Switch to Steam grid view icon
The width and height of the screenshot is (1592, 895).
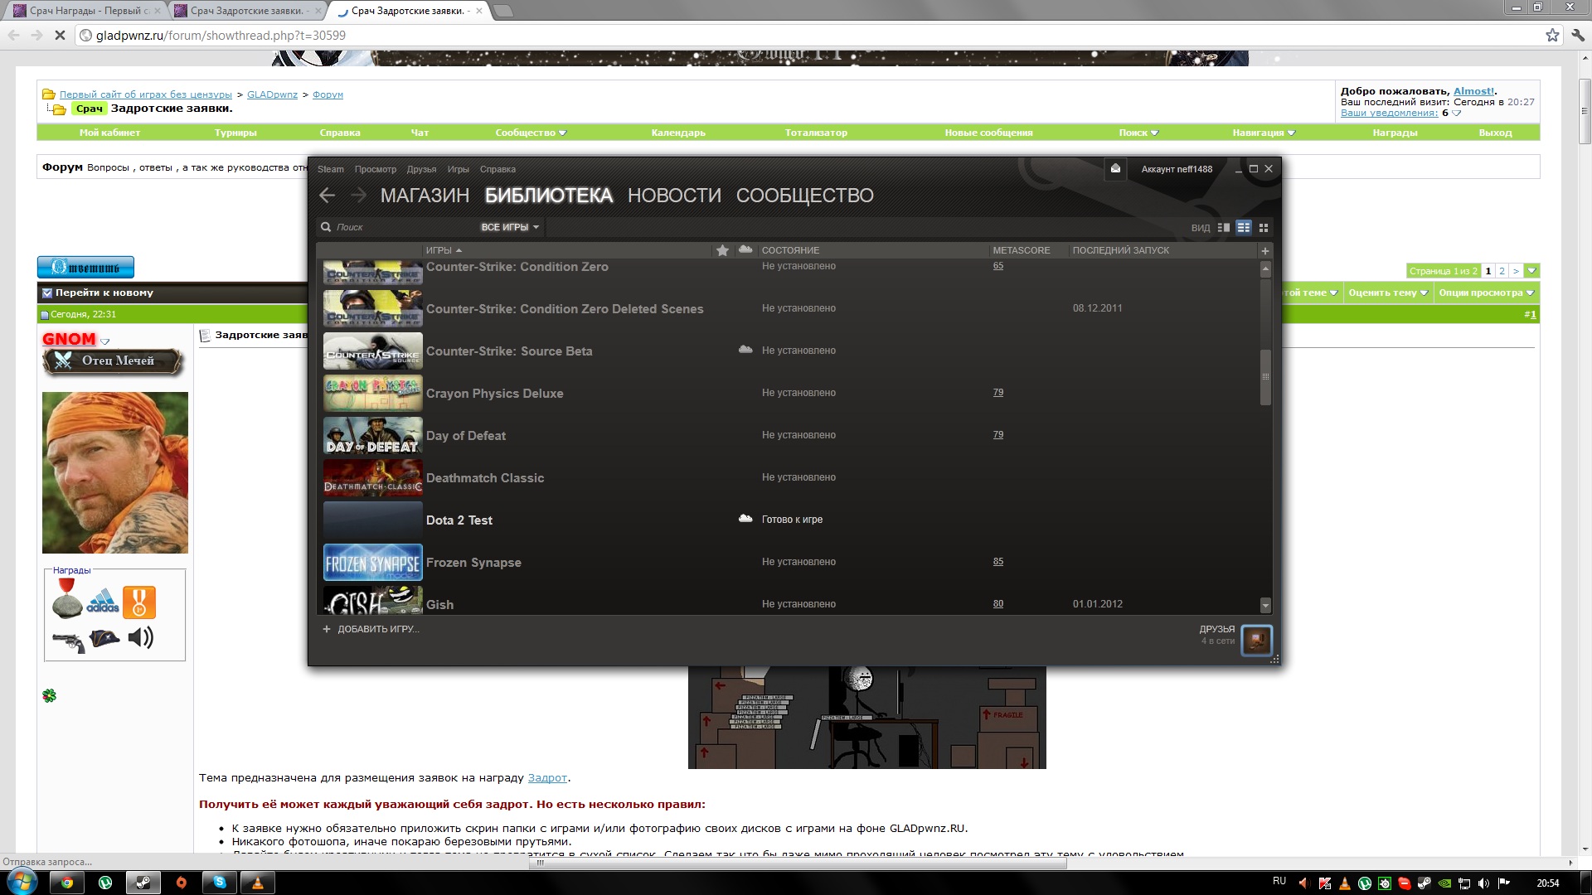(x=1264, y=227)
